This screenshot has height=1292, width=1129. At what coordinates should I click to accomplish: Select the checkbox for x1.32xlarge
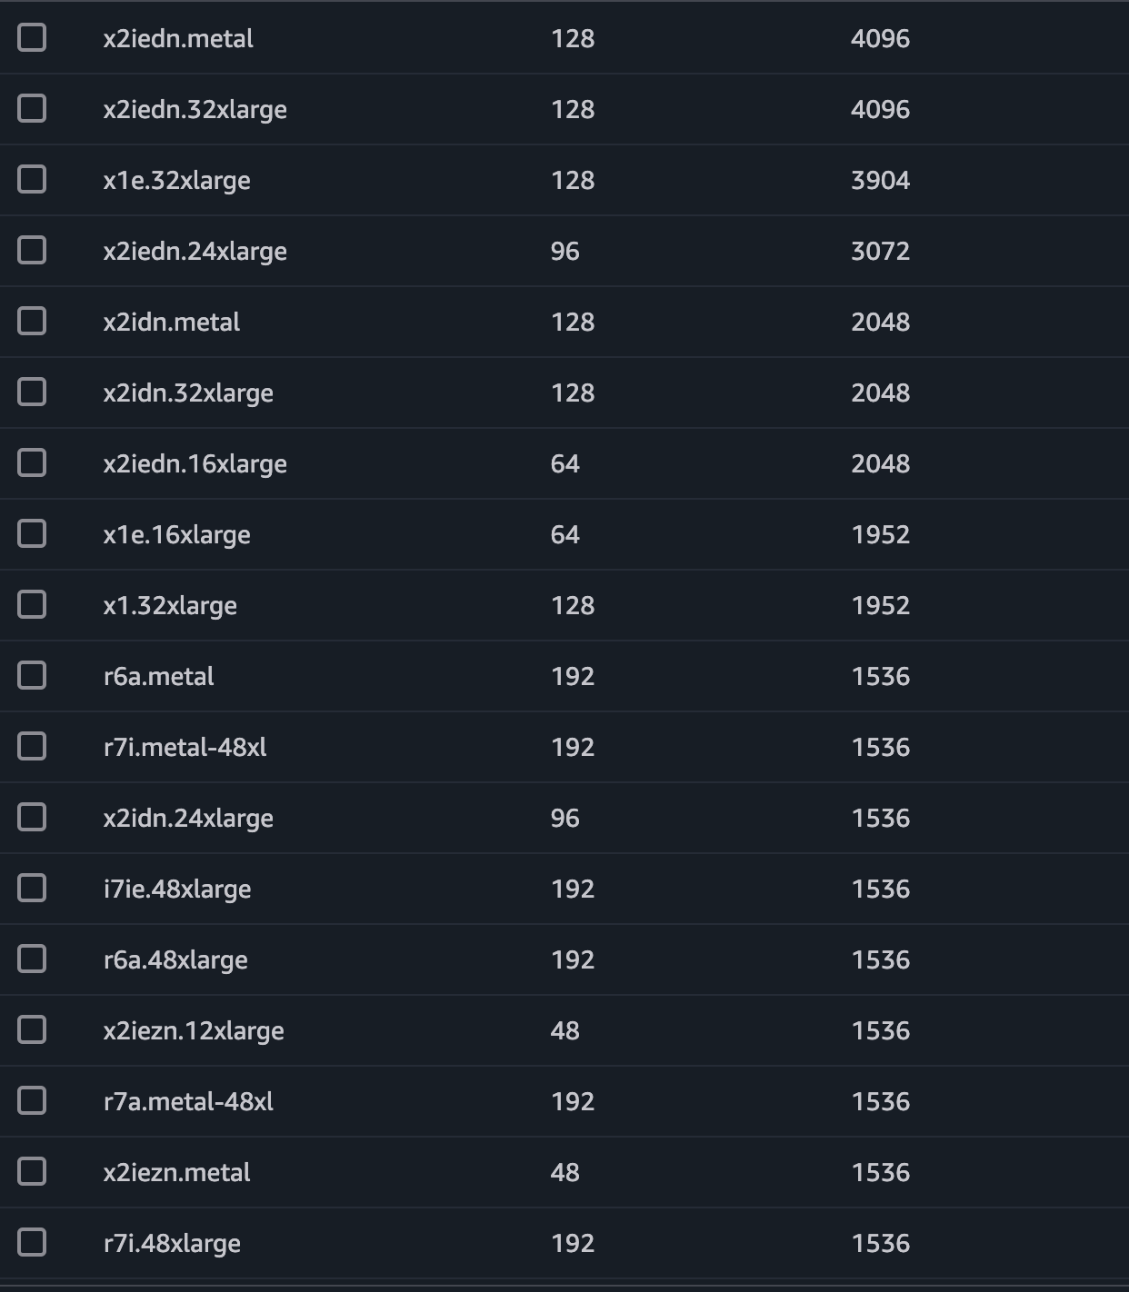(x=32, y=604)
